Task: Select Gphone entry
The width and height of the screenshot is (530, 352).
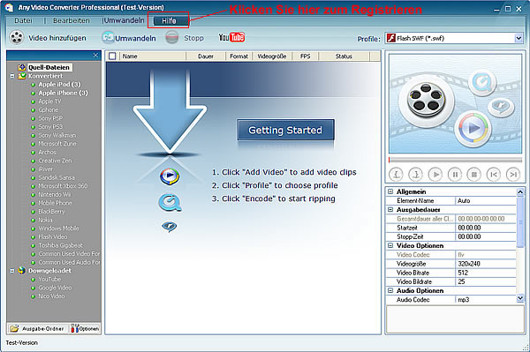Action: click(x=49, y=109)
